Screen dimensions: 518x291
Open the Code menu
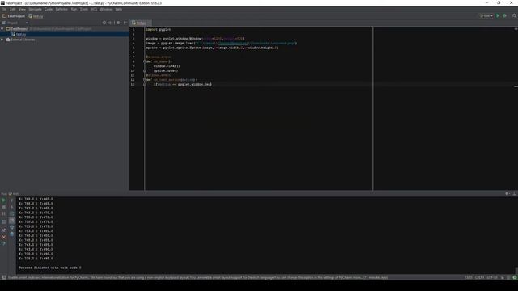pyautogui.click(x=49, y=9)
